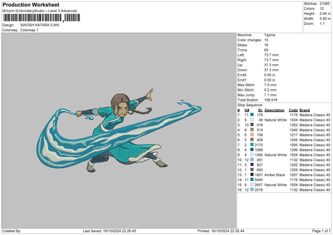Select the Color changes value '15'
This screenshot has height=235, width=333.
(266, 40)
